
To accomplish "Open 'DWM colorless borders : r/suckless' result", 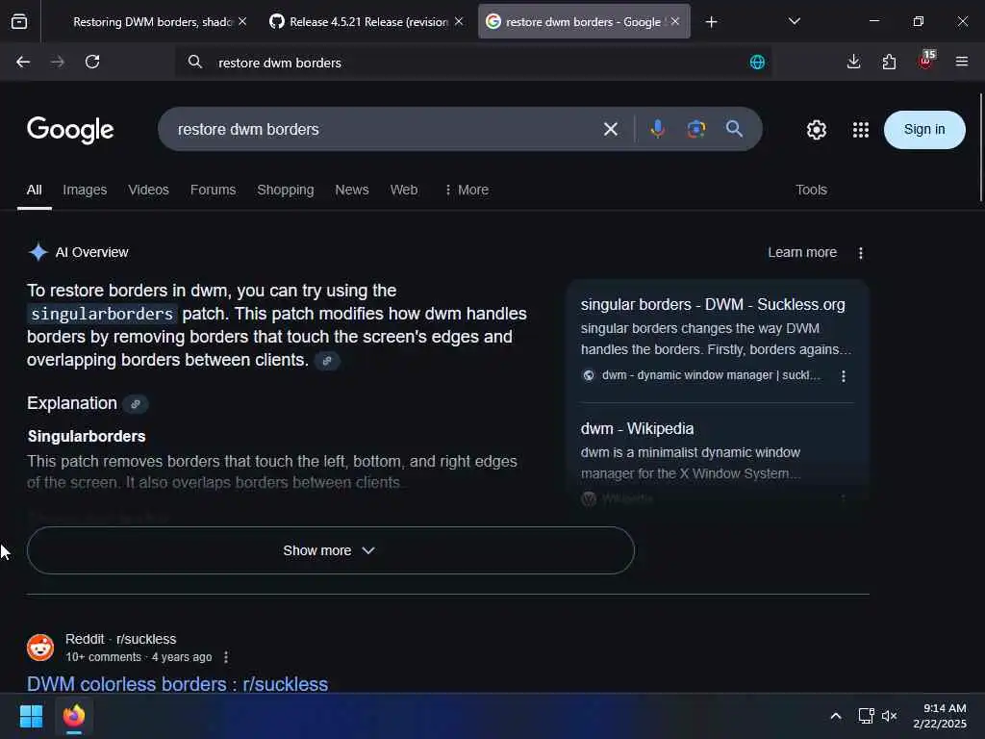I will [x=177, y=684].
